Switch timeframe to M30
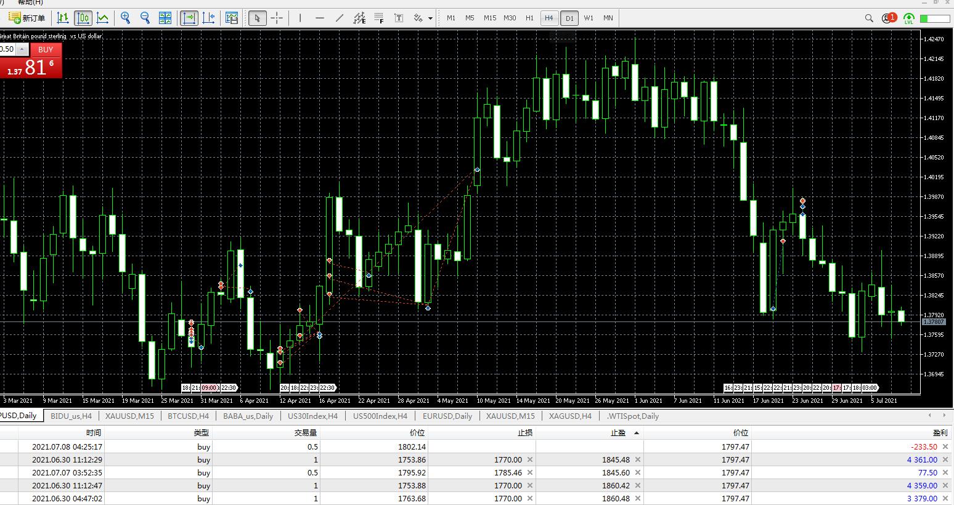Image resolution: width=954 pixels, height=505 pixels. pos(510,18)
